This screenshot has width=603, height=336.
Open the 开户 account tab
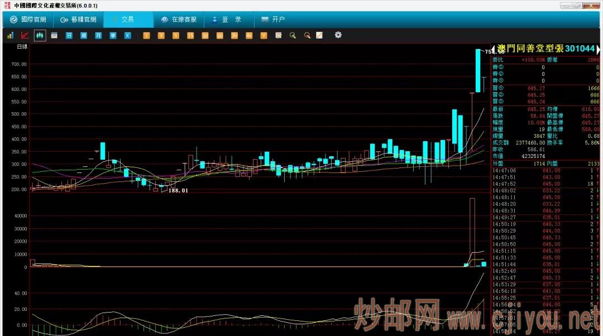click(273, 19)
